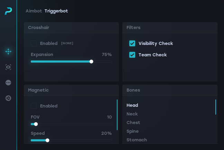Screen dimensions: 224x150
Task: Uncheck the Visibility Check filter
Action: [x=132, y=43]
